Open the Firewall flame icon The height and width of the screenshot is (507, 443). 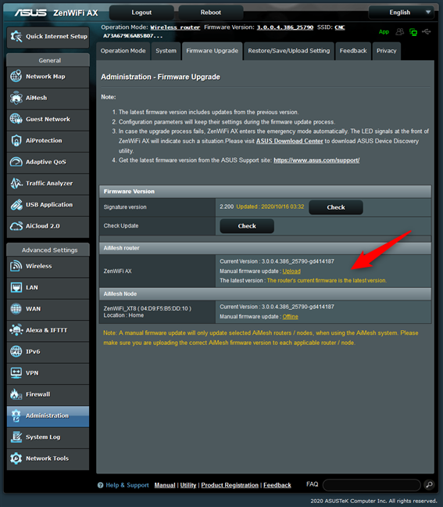16,394
